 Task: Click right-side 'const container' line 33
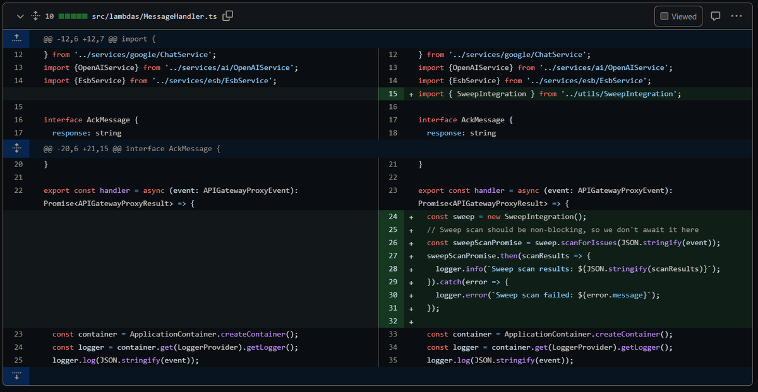click(x=550, y=335)
